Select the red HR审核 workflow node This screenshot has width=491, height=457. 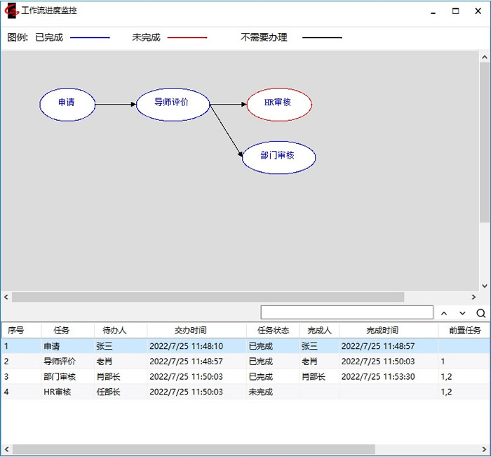coord(278,103)
